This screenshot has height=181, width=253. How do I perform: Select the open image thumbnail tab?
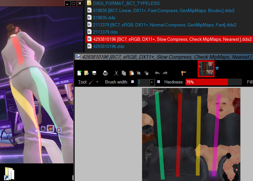(206, 68)
